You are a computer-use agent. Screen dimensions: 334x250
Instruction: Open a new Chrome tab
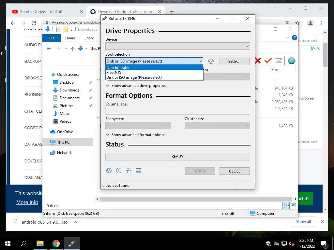click(172, 12)
